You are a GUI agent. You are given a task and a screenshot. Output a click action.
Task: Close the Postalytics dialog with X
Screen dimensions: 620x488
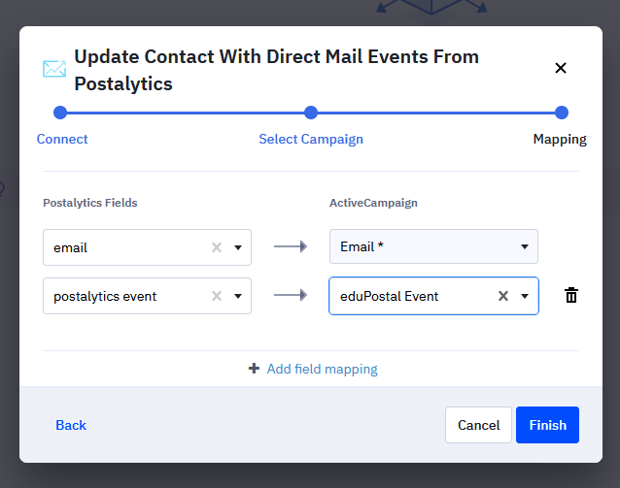(561, 68)
